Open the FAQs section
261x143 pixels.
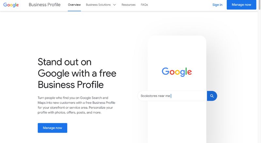point(144,5)
